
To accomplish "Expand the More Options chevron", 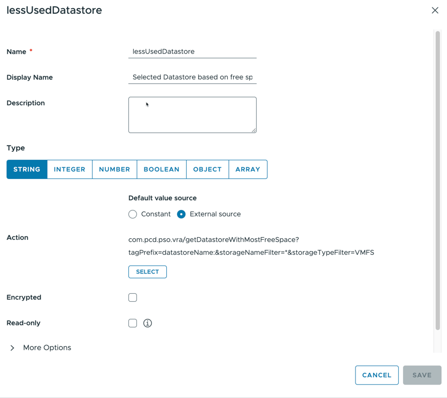I will tap(12, 348).
